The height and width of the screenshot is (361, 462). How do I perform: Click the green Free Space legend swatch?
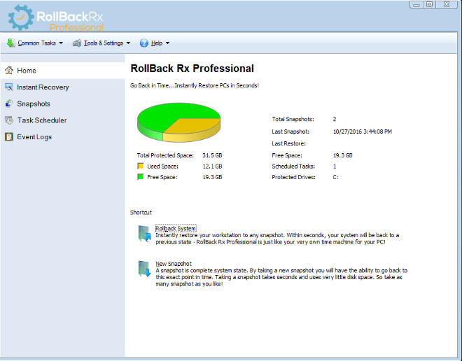[140, 178]
